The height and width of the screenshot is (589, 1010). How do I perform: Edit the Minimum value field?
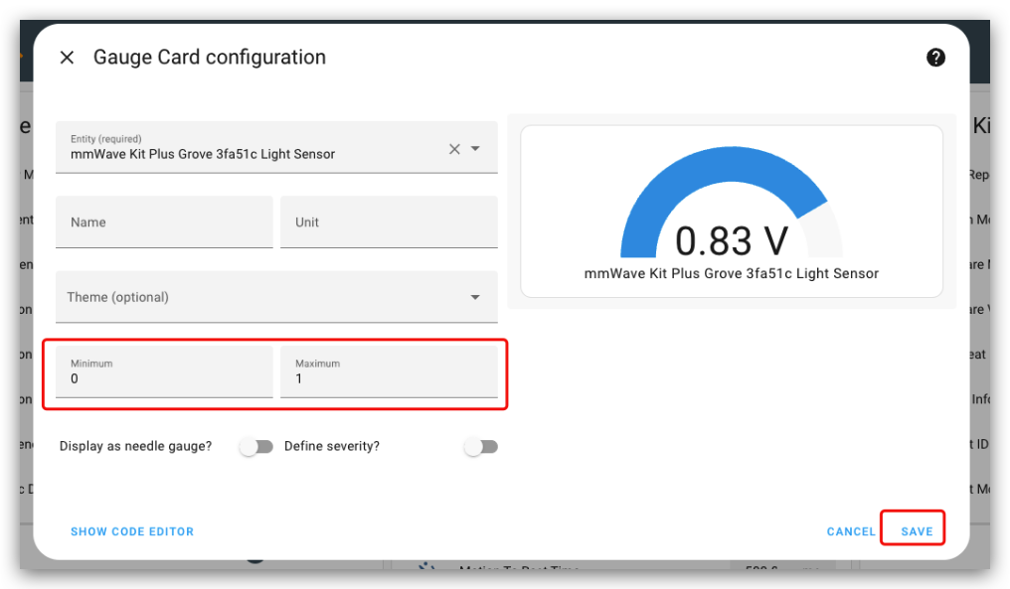coord(164,372)
